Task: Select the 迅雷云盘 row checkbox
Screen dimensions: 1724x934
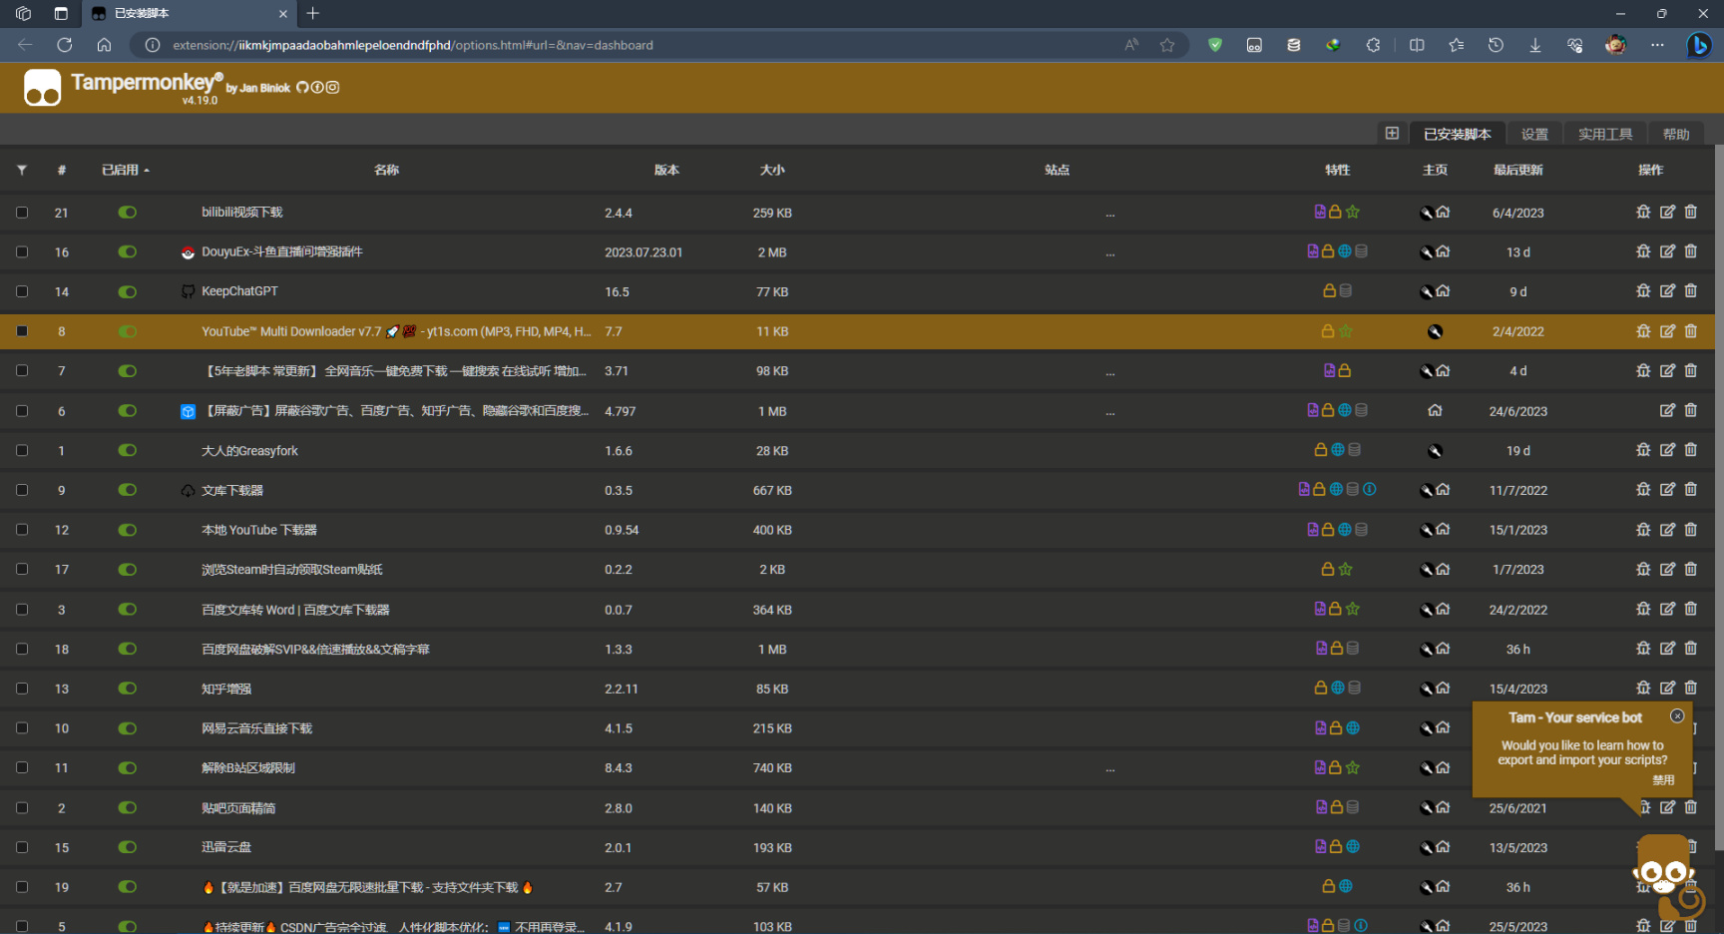Action: (22, 847)
